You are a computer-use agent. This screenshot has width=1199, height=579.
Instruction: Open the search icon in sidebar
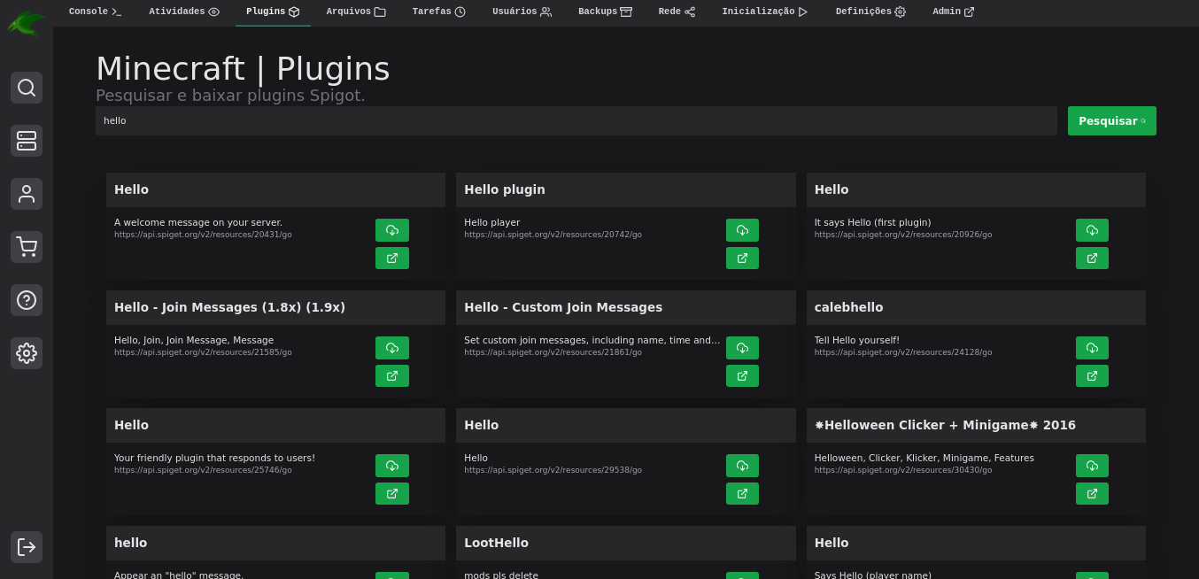27,88
